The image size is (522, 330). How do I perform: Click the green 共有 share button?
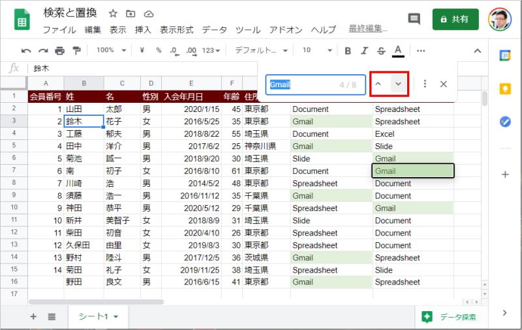tap(455, 20)
